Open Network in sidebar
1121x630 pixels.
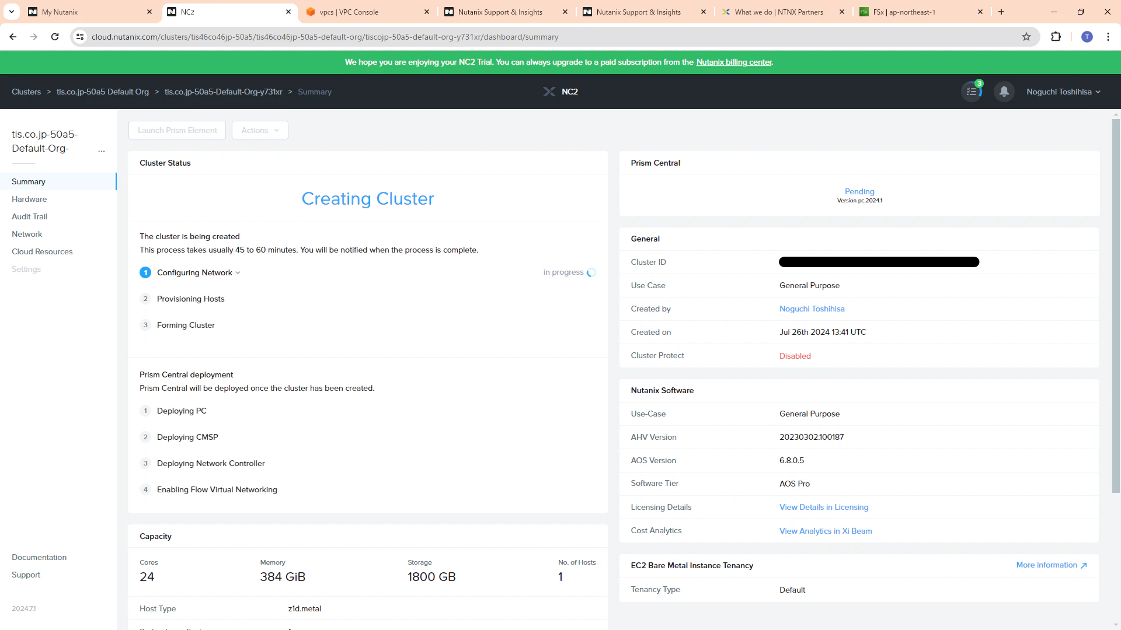(27, 234)
